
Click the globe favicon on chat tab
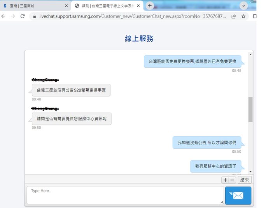(77, 6)
